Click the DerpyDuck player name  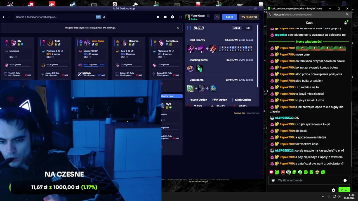point(172,41)
